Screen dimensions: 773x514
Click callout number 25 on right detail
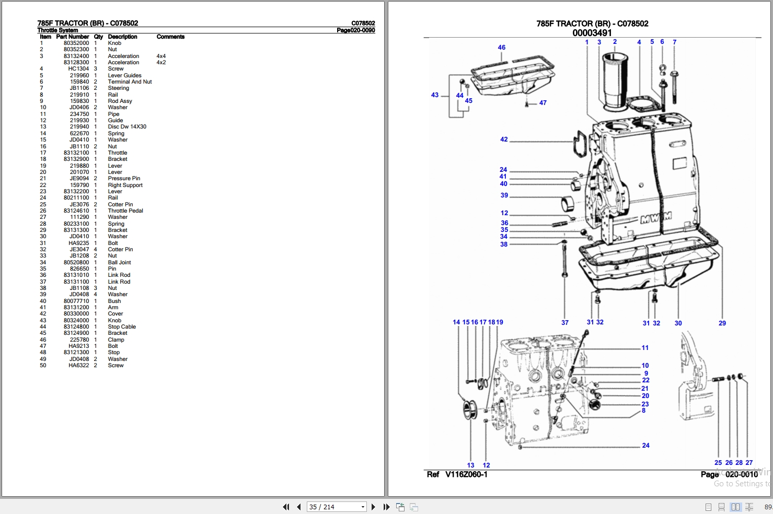click(x=718, y=463)
